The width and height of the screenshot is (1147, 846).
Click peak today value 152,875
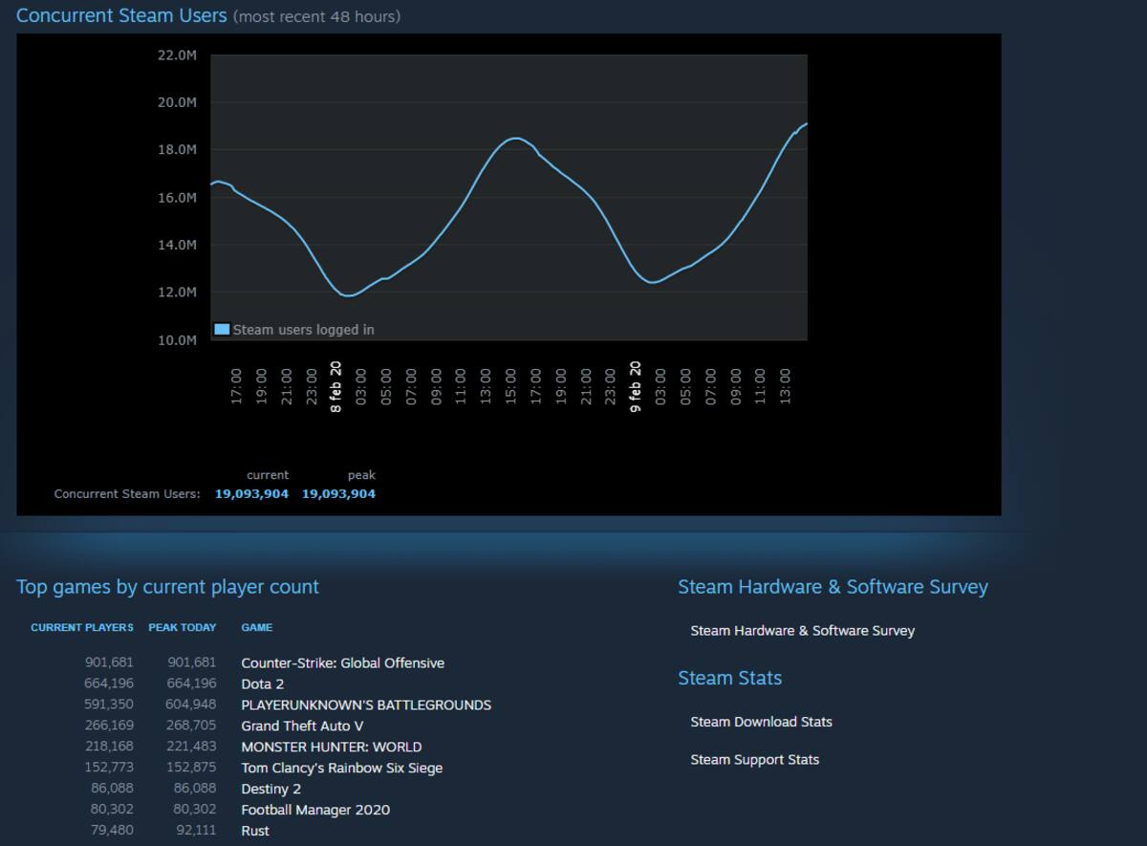click(191, 768)
